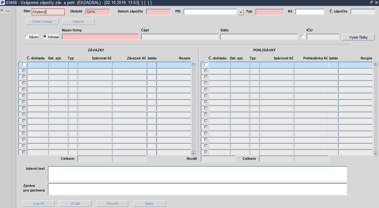Screen dimensions: 379x208
Task: Click the Vyber řádky button
Action: tap(358, 37)
